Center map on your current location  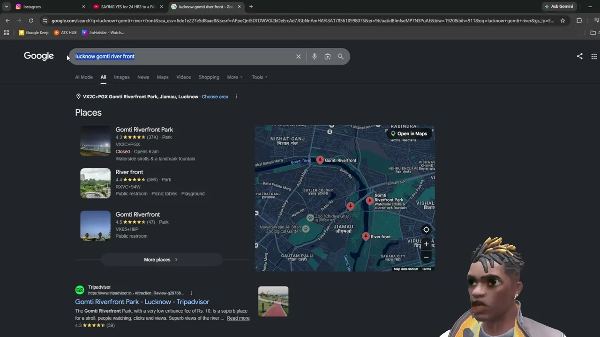click(426, 230)
